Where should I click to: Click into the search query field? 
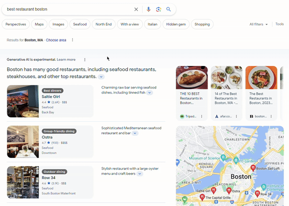(68, 9)
